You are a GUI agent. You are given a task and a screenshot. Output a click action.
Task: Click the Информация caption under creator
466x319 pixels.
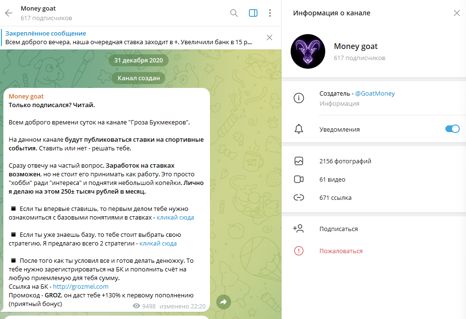[339, 103]
